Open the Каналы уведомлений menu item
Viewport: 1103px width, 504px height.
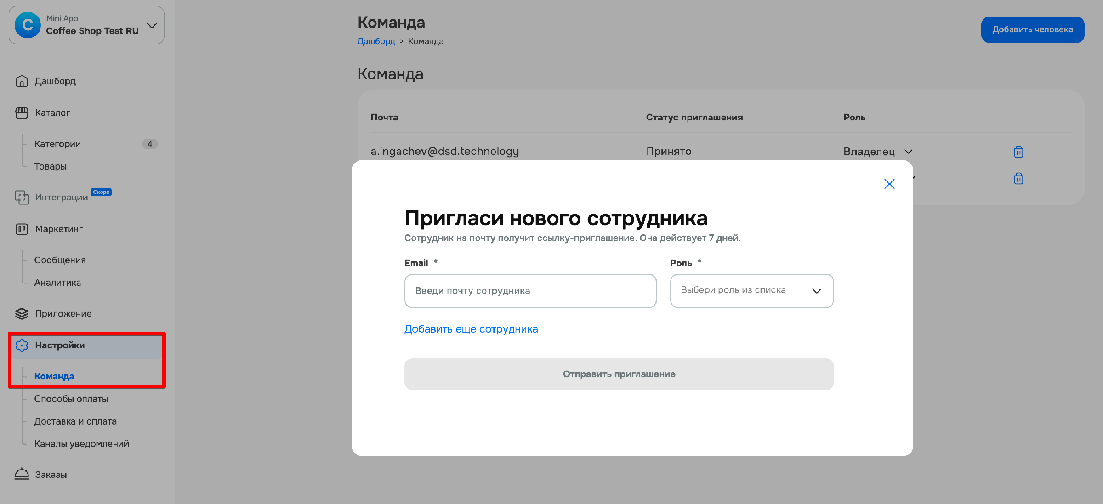(x=81, y=444)
